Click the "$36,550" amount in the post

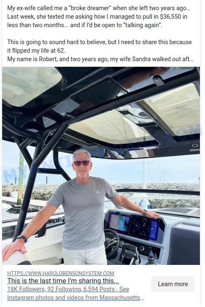click(171, 17)
